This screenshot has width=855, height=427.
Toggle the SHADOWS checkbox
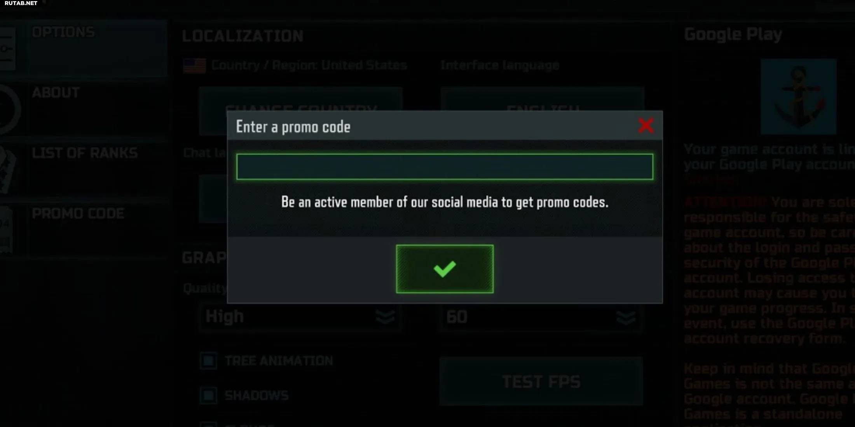pyautogui.click(x=208, y=396)
